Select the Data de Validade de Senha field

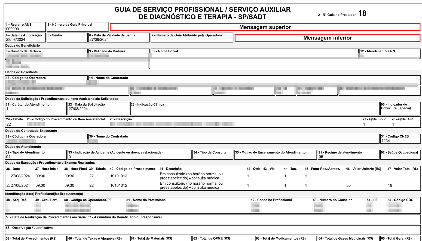pos(119,38)
